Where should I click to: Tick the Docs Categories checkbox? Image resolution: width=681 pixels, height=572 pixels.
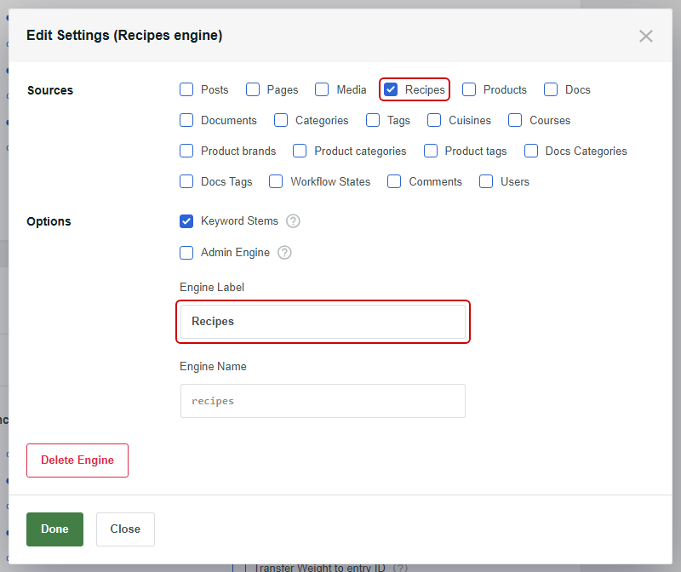[x=530, y=151]
